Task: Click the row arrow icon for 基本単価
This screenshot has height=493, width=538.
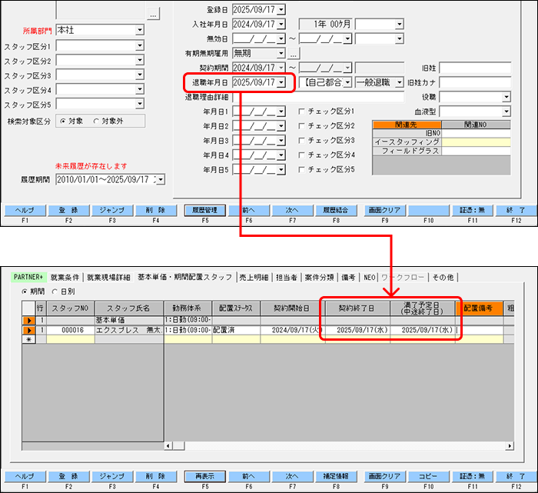Action: point(29,321)
